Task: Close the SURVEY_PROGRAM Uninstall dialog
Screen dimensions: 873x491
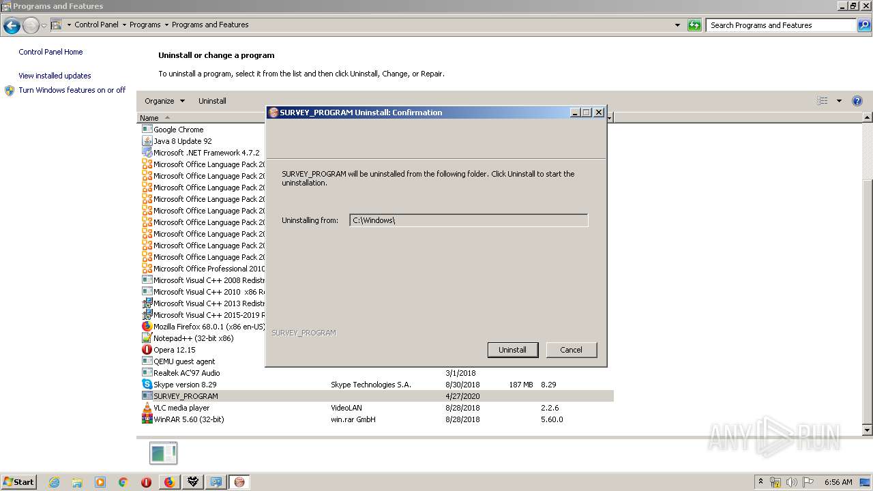Action: (x=599, y=113)
